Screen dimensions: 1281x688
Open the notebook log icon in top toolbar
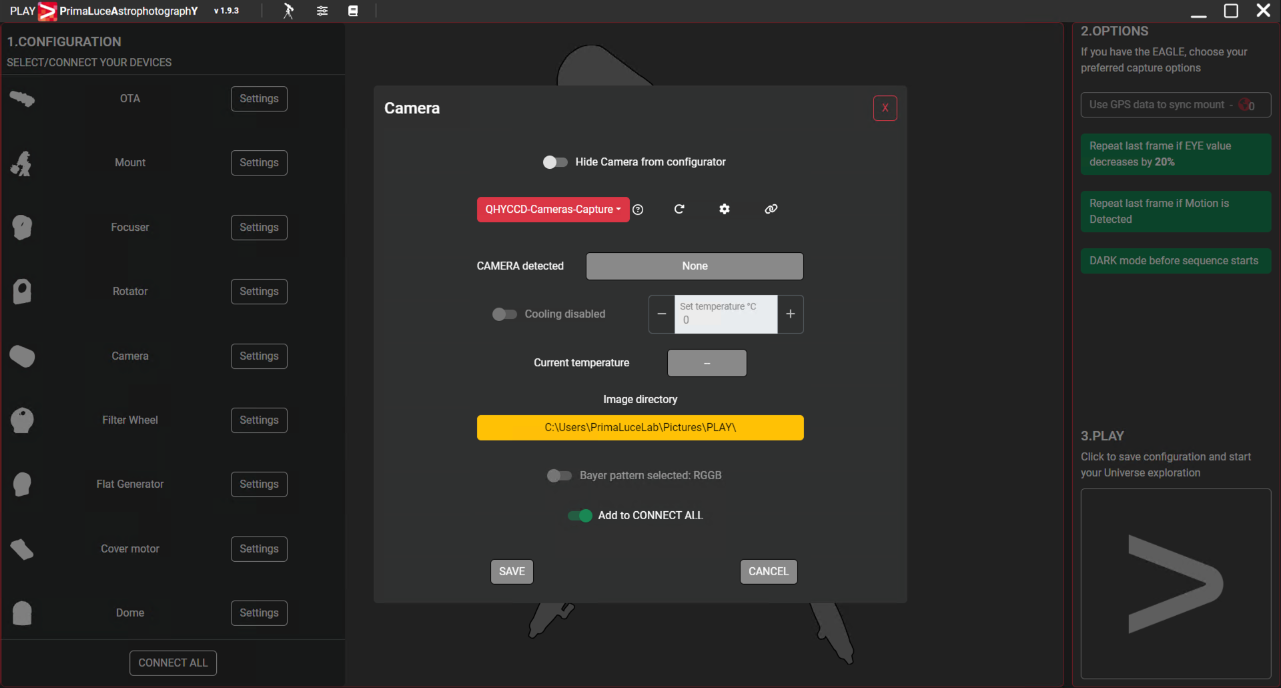(353, 11)
